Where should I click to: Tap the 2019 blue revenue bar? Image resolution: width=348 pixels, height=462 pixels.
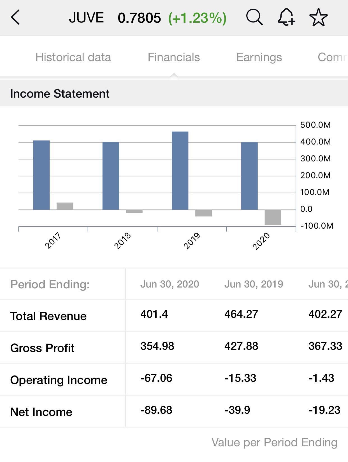(x=180, y=171)
